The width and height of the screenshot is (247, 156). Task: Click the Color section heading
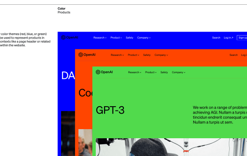pos(62,9)
